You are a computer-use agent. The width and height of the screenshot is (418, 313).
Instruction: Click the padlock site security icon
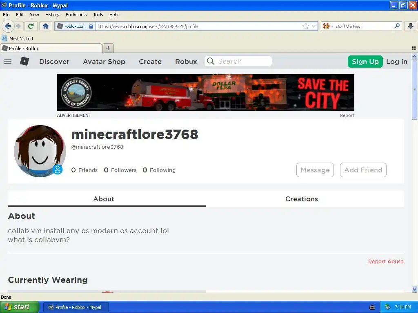click(x=91, y=26)
